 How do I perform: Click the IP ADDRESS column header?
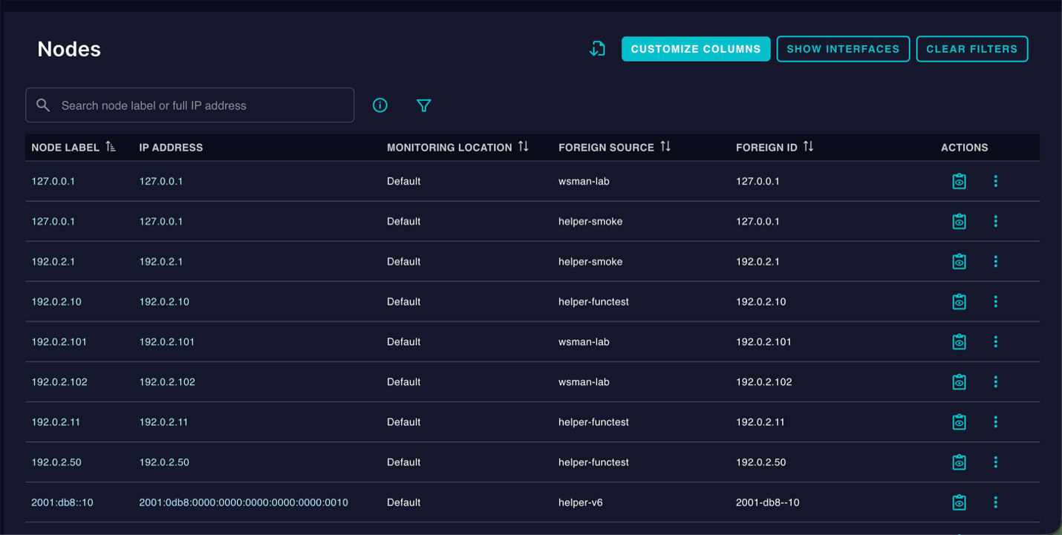click(171, 147)
